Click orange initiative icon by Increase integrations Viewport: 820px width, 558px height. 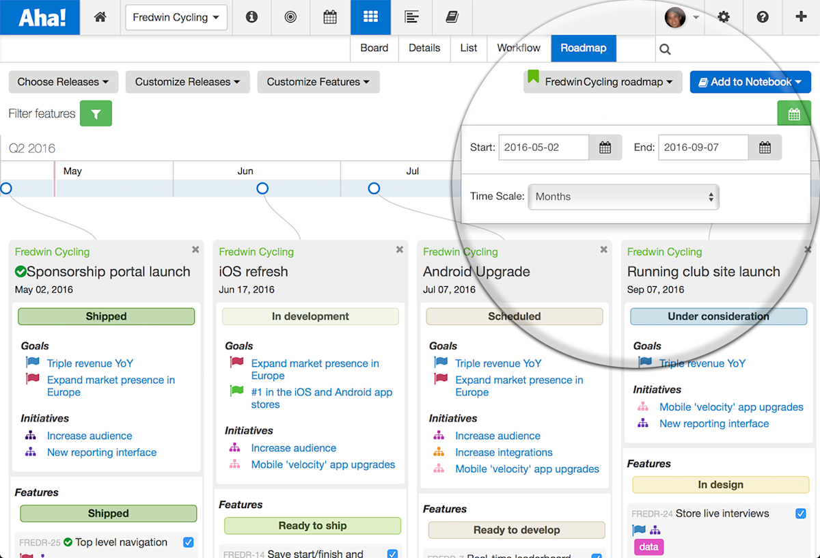439,452
